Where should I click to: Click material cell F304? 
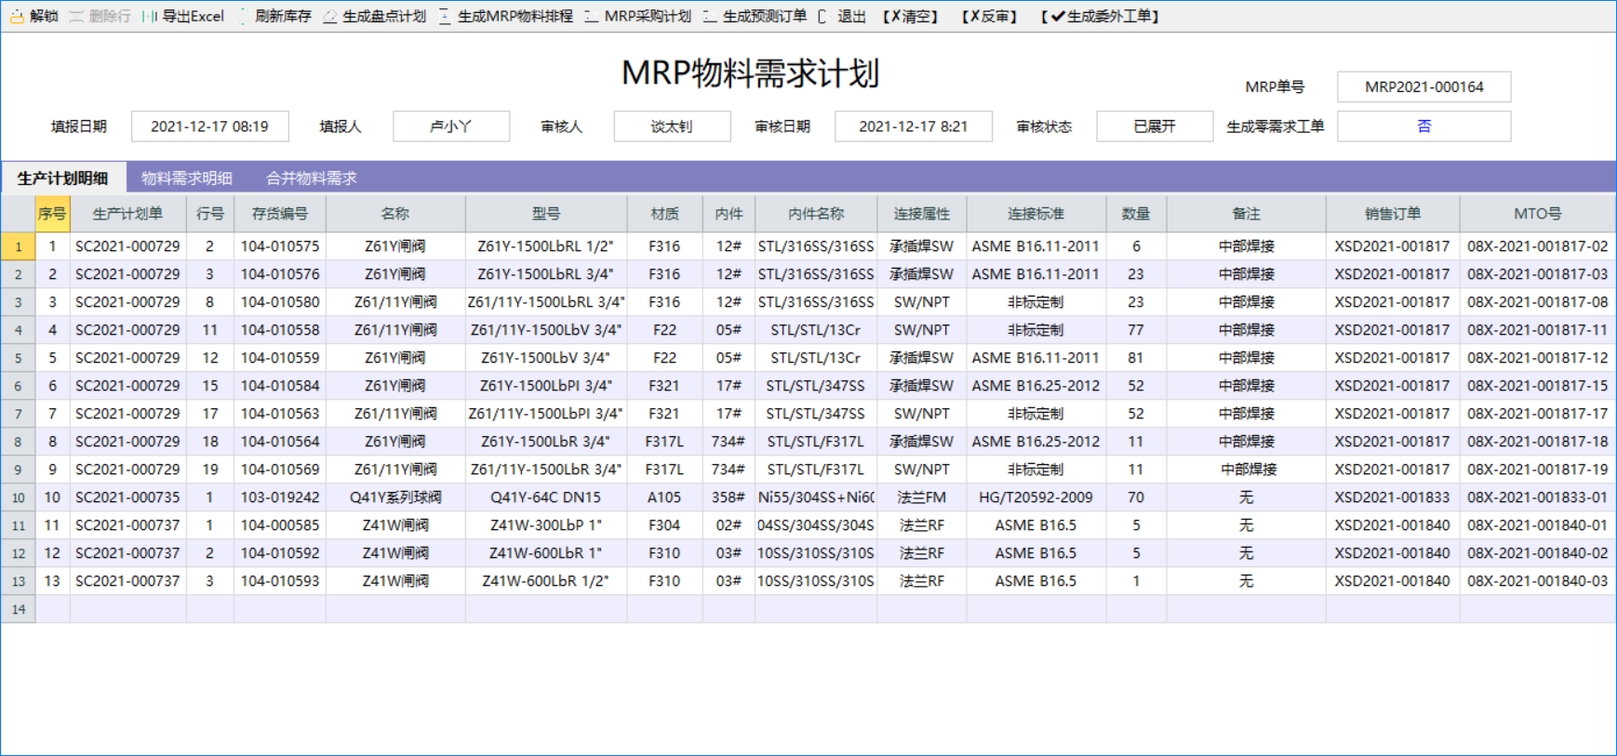pos(664,525)
